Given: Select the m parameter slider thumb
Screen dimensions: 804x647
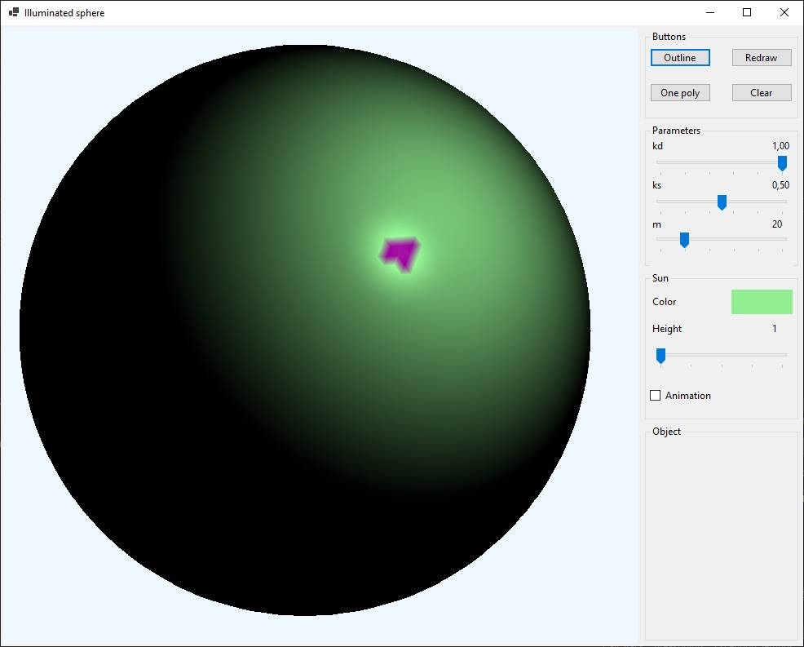Looking at the screenshot, I should [x=684, y=239].
